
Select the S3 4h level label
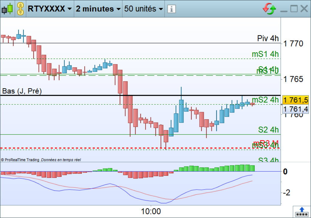click(268, 159)
